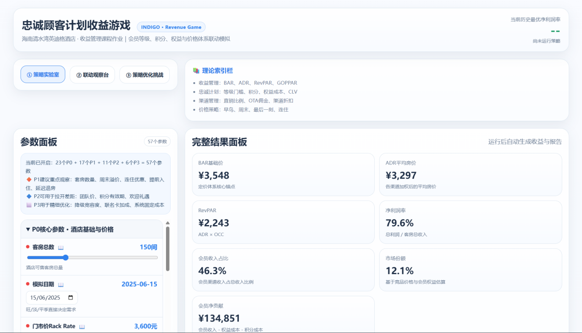This screenshot has height=333, width=582.
Task: Click the 模拟日期 date input field
Action: (52, 297)
